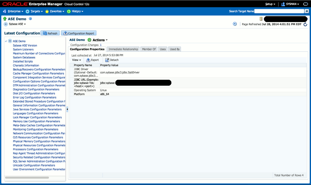The height and width of the screenshot is (185, 311).
Task: Switch to Uses tab
Action: [163, 49]
